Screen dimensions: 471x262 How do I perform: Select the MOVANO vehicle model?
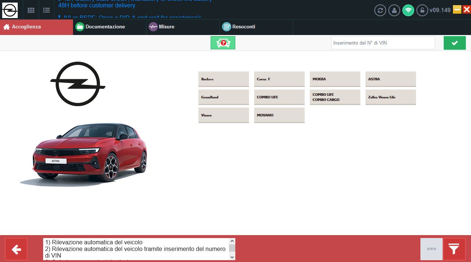(x=279, y=115)
